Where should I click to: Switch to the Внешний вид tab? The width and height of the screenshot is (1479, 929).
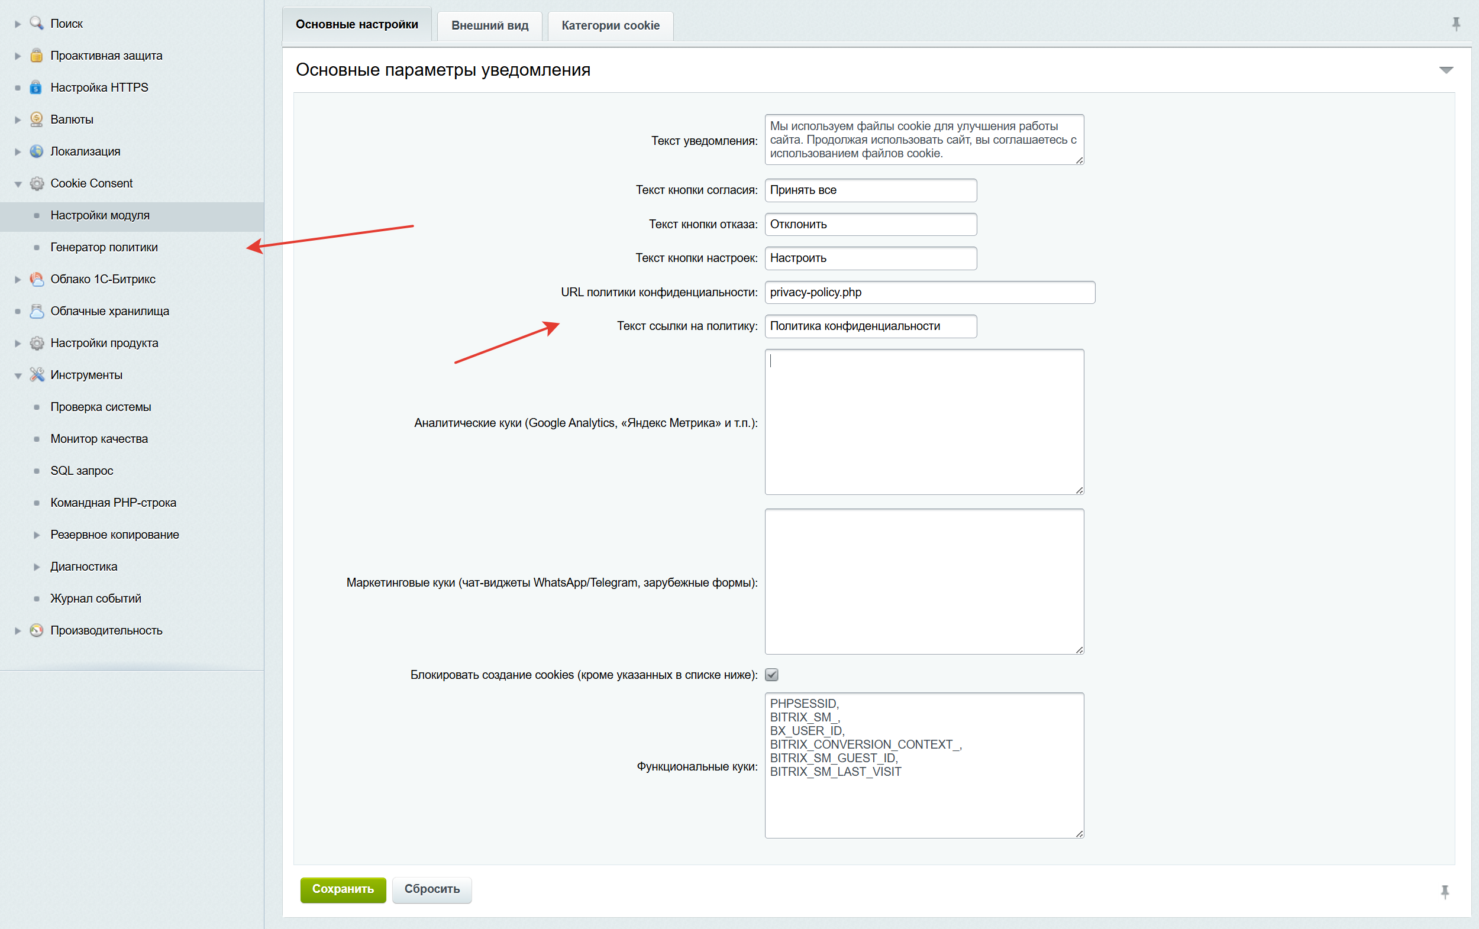coord(489,25)
